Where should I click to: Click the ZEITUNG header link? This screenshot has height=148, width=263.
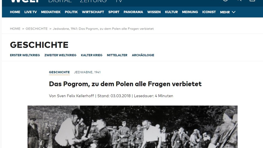pos(93,1)
